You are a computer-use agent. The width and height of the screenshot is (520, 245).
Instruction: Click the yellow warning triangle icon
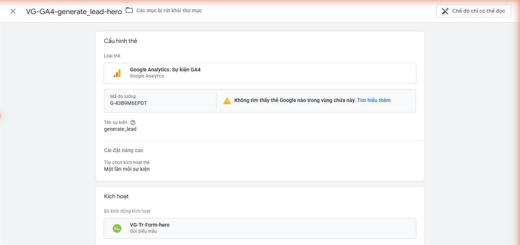(227, 101)
